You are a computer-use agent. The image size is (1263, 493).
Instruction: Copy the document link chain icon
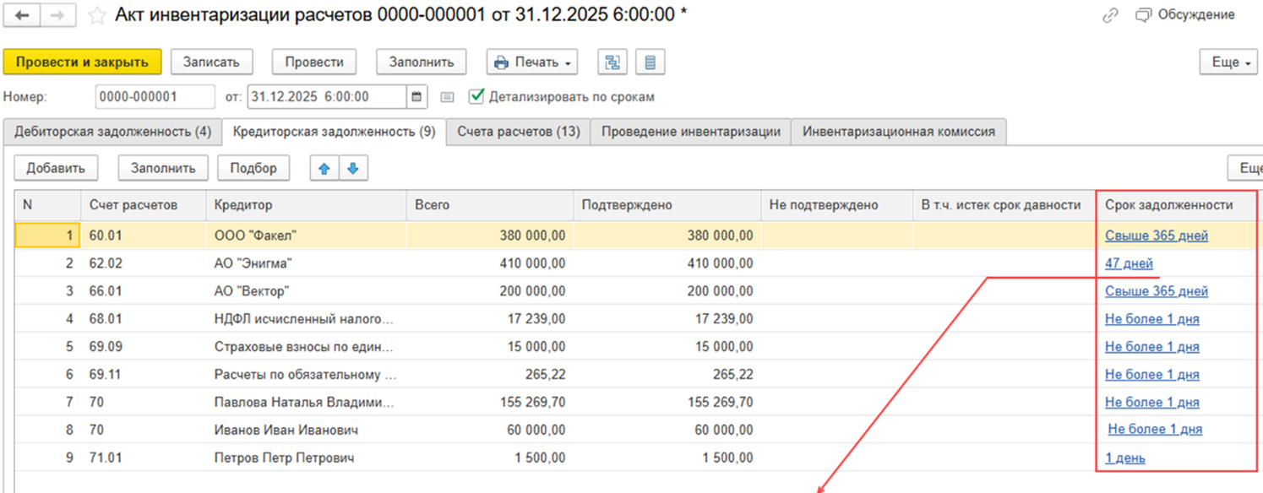tap(1111, 15)
